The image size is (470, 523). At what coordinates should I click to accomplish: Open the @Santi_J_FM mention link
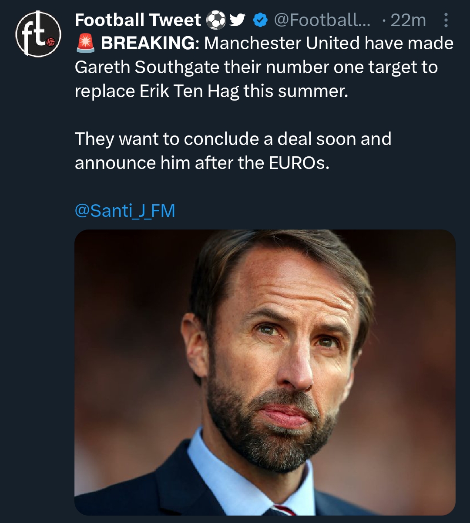click(125, 211)
